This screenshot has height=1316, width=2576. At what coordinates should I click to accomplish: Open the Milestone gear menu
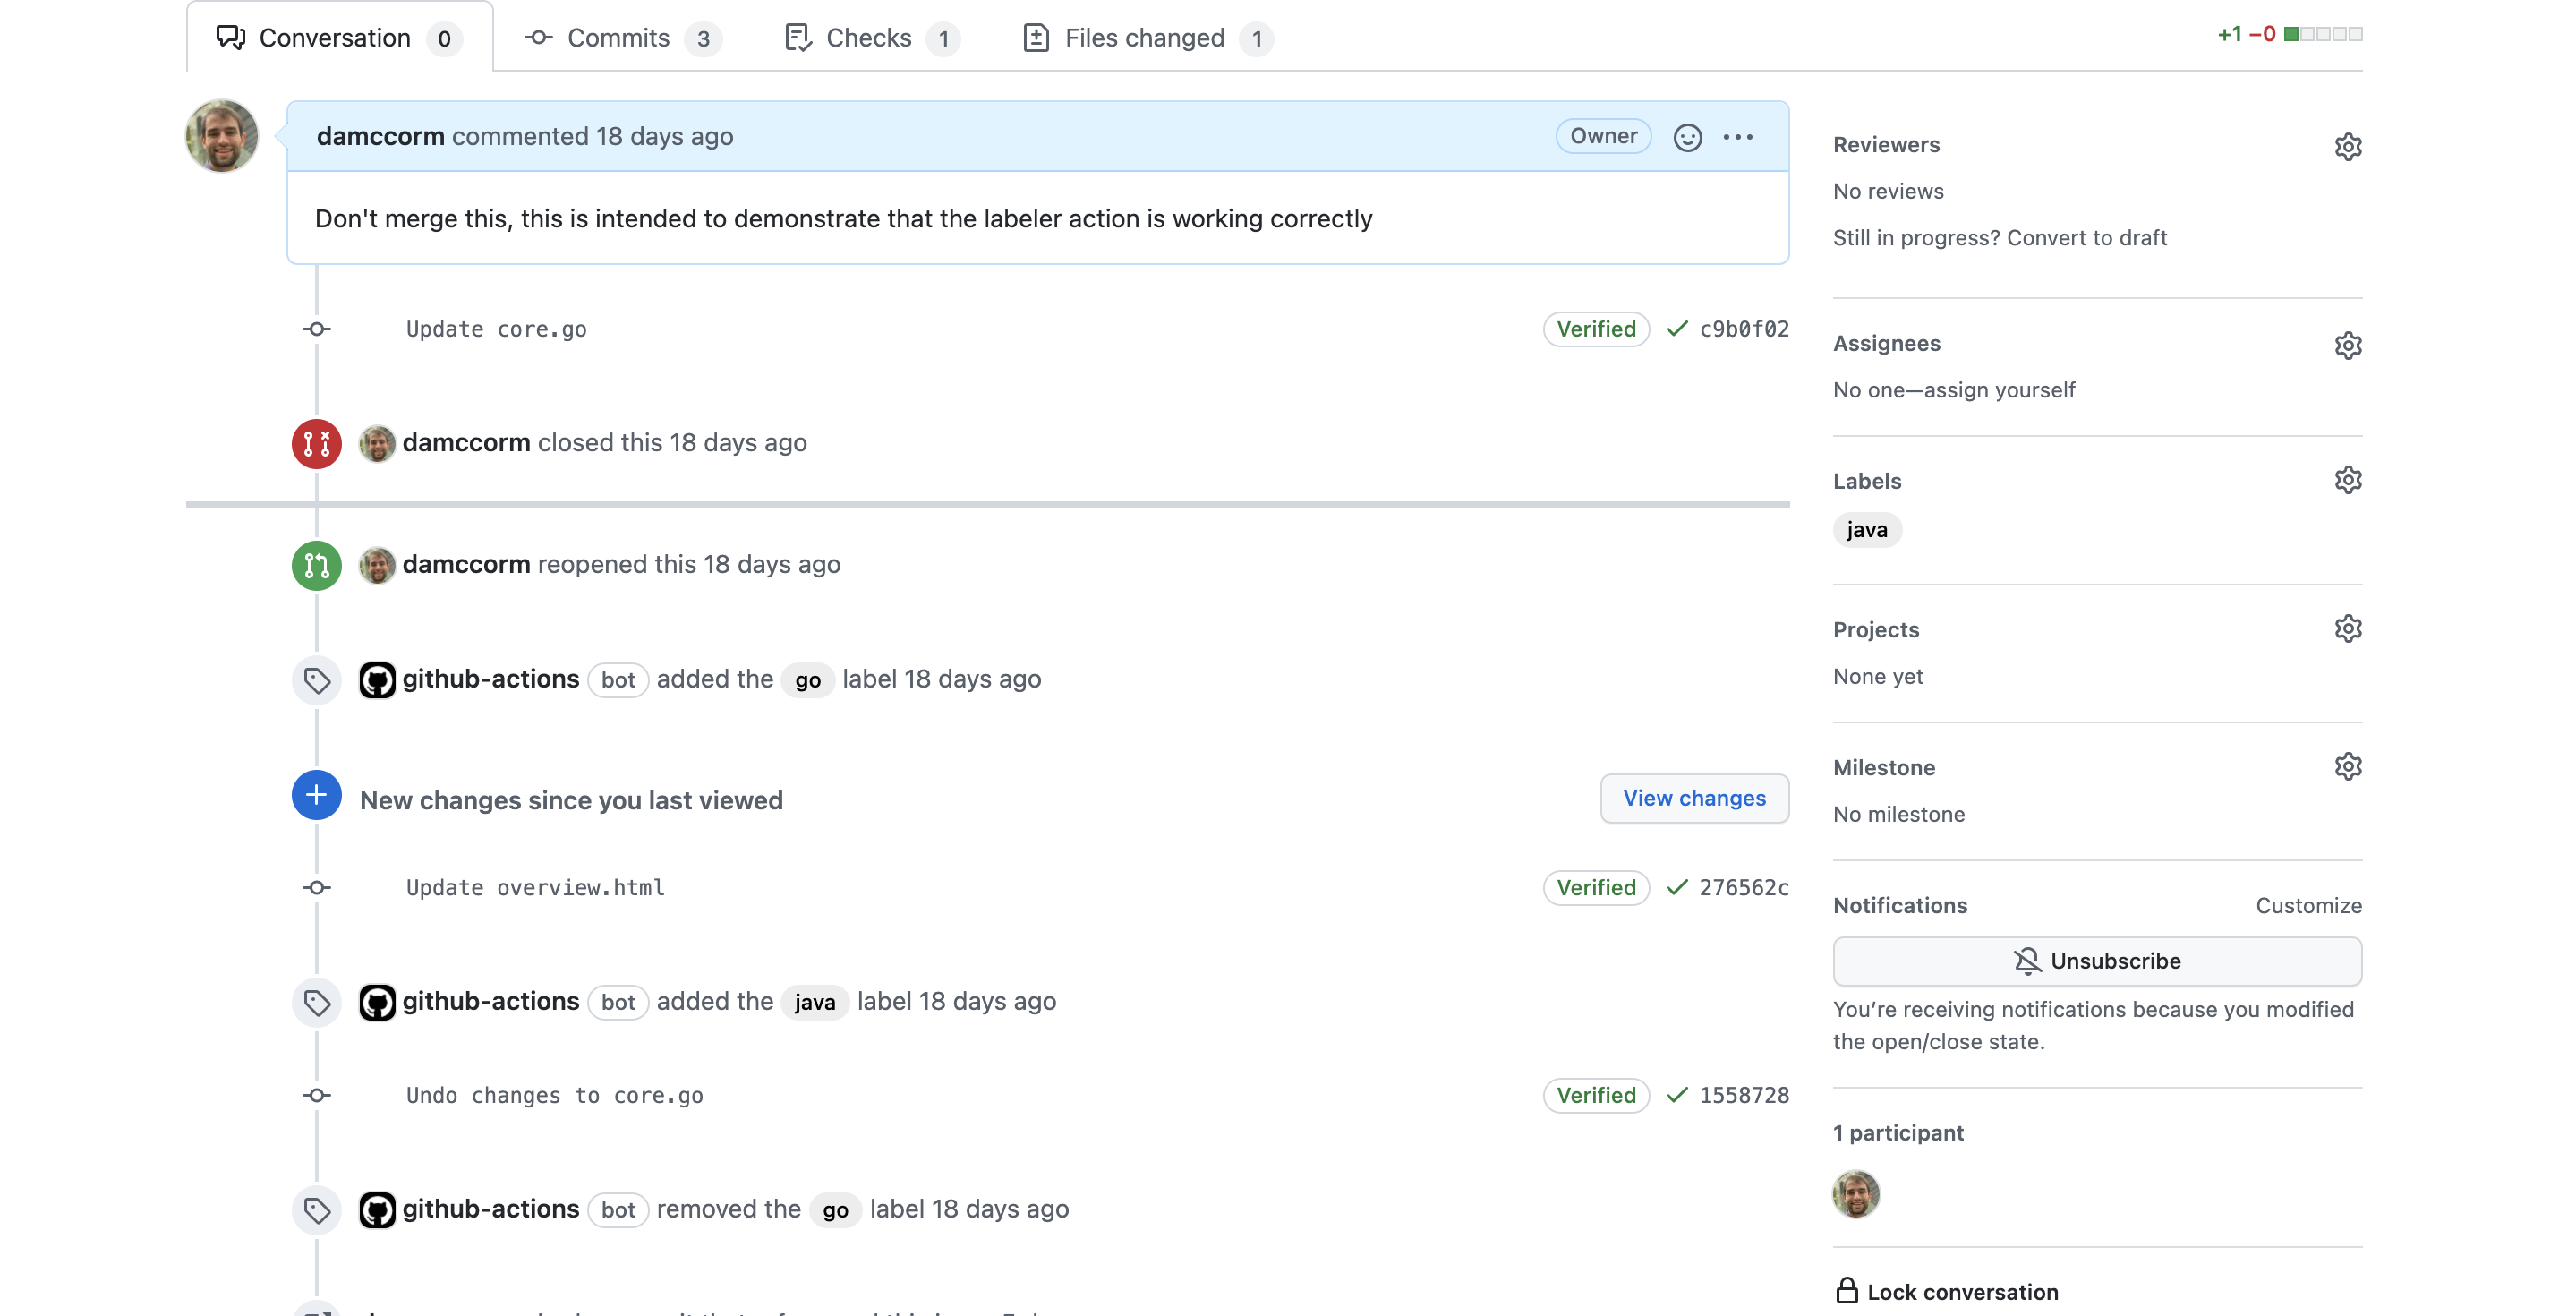2347,767
